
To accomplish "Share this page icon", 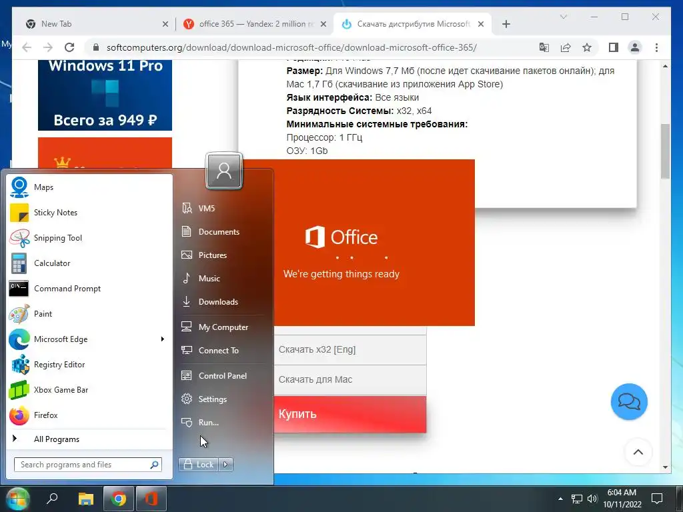I will [x=566, y=47].
